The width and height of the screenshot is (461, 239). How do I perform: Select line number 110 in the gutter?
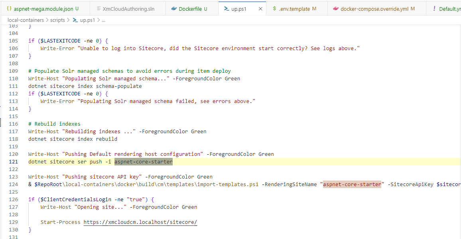pyautogui.click(x=14, y=79)
